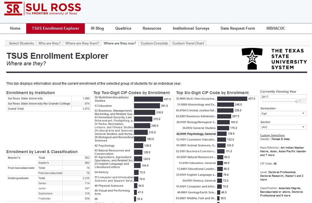Select the 42 Psychology bar

(138, 146)
